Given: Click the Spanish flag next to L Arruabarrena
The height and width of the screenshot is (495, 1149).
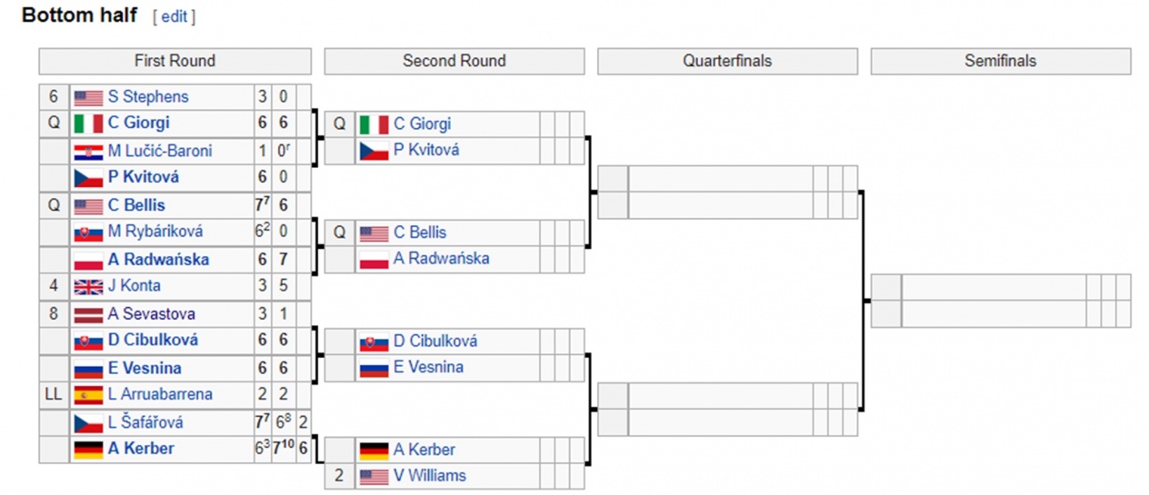Looking at the screenshot, I should coord(88,395).
